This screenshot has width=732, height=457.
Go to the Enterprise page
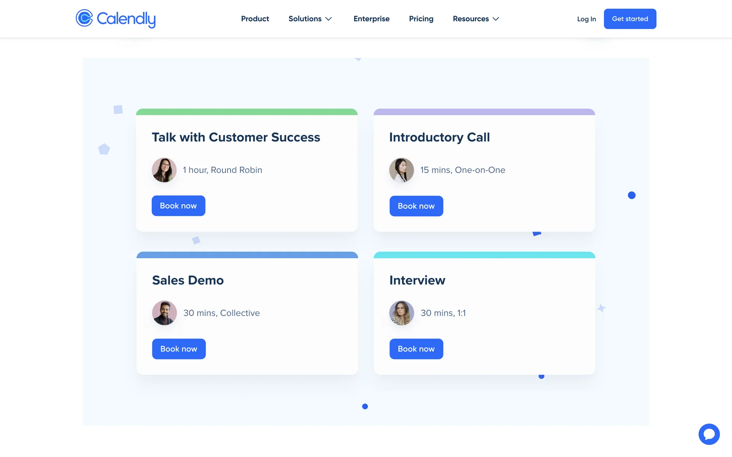tap(371, 19)
